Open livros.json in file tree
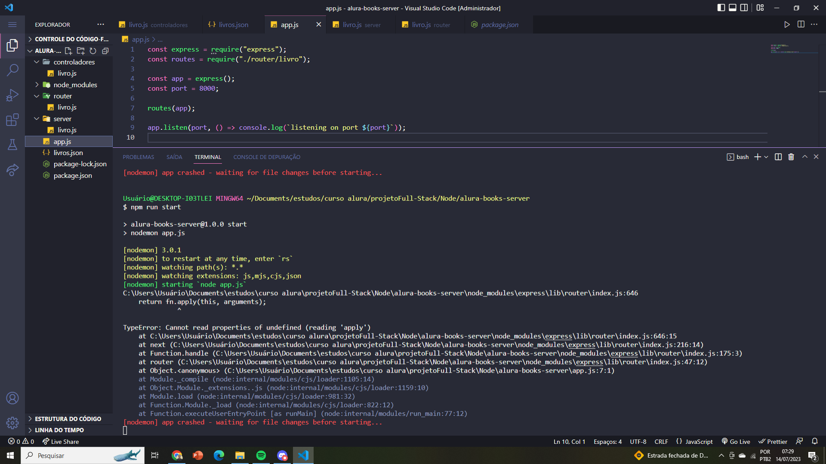Viewport: 826px width, 464px height. (x=69, y=153)
